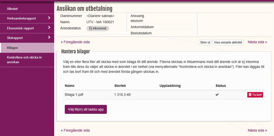Click the Status column header

point(221,86)
